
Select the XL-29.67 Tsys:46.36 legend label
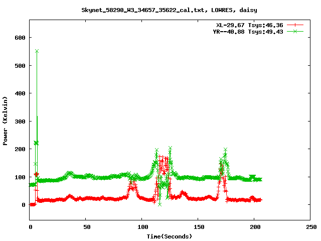tap(250, 25)
